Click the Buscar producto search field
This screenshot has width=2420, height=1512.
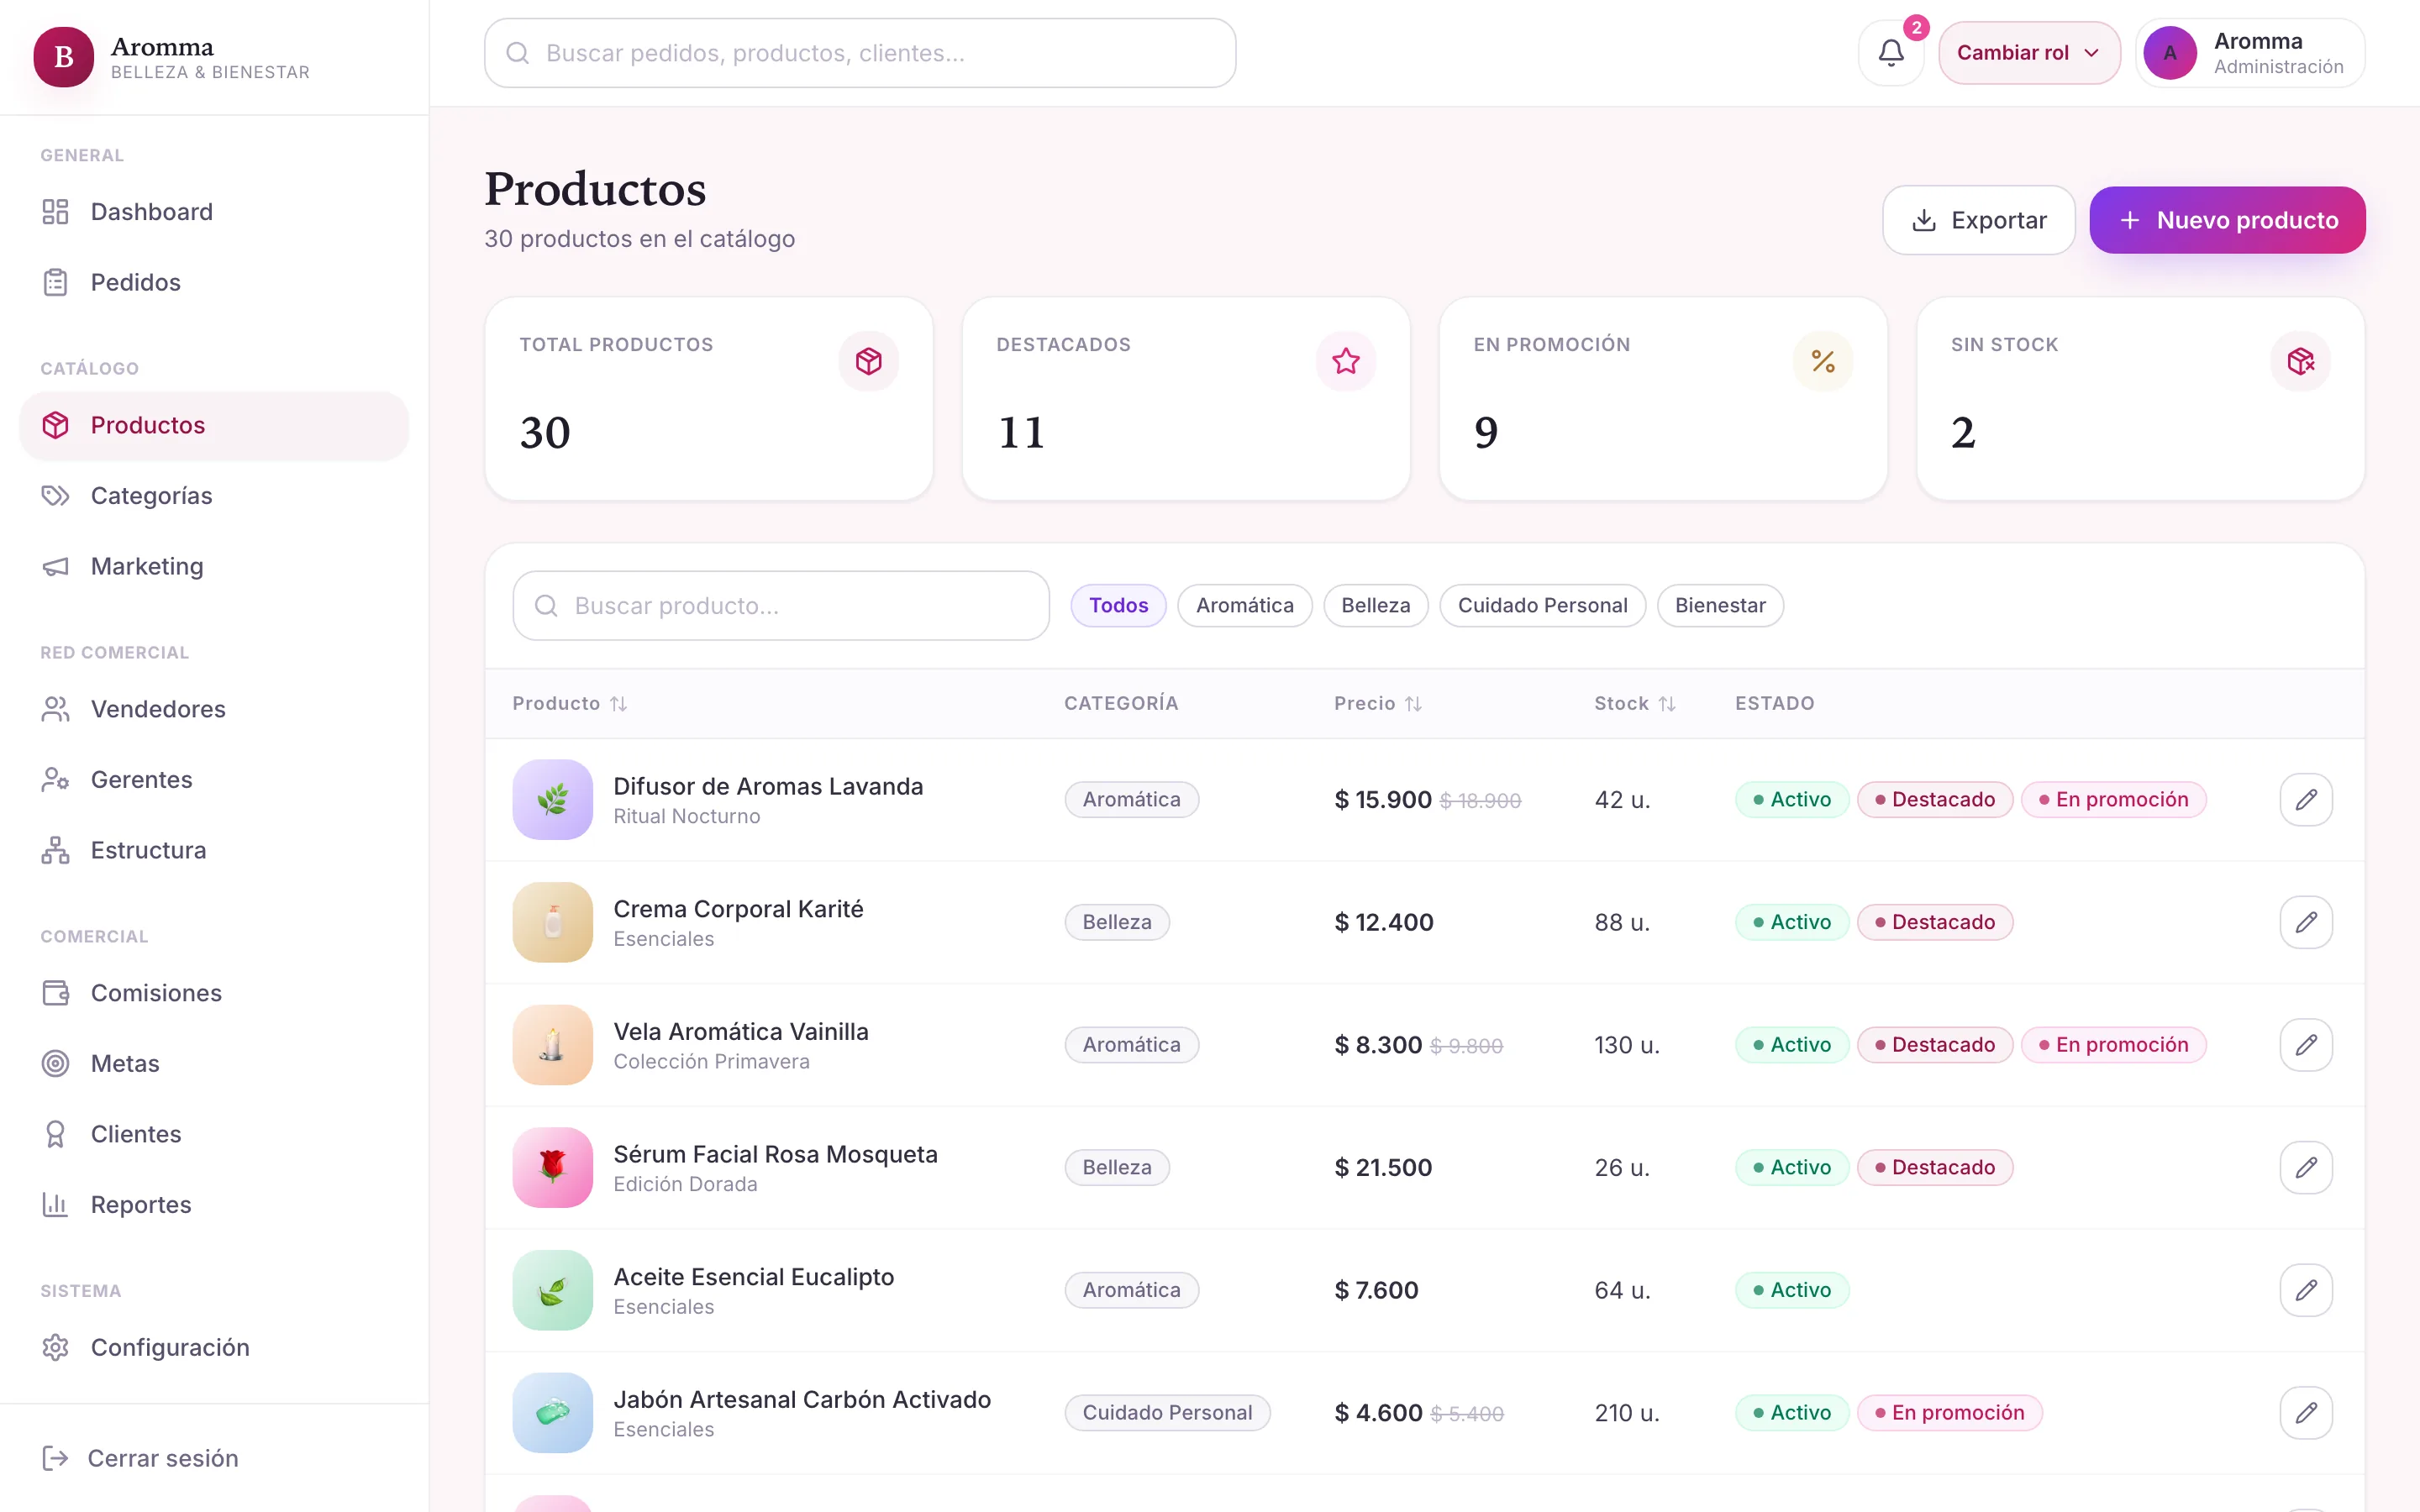pos(781,606)
